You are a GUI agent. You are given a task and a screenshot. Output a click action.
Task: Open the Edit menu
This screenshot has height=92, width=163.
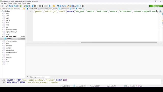[5, 4]
